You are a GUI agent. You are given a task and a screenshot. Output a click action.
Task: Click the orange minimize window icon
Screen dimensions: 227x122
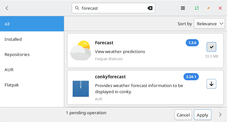[x=209, y=8]
